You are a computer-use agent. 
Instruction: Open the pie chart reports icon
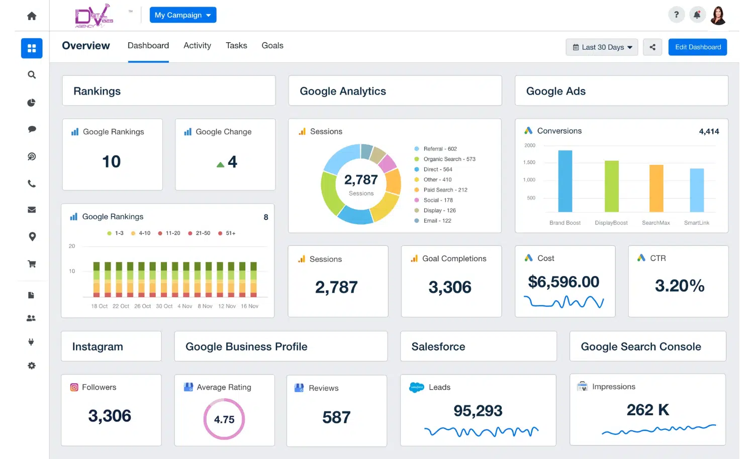[32, 103]
